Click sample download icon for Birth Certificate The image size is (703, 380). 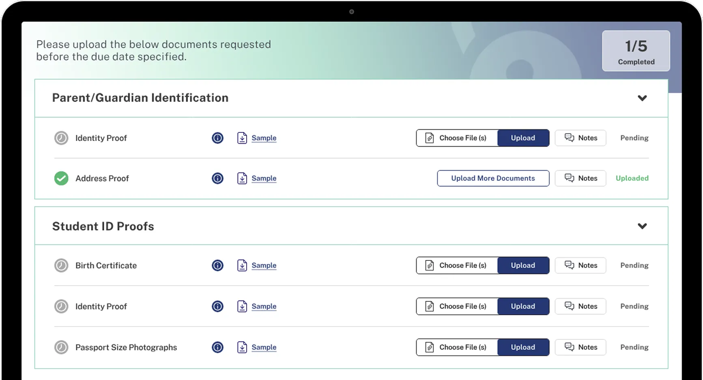click(x=242, y=266)
